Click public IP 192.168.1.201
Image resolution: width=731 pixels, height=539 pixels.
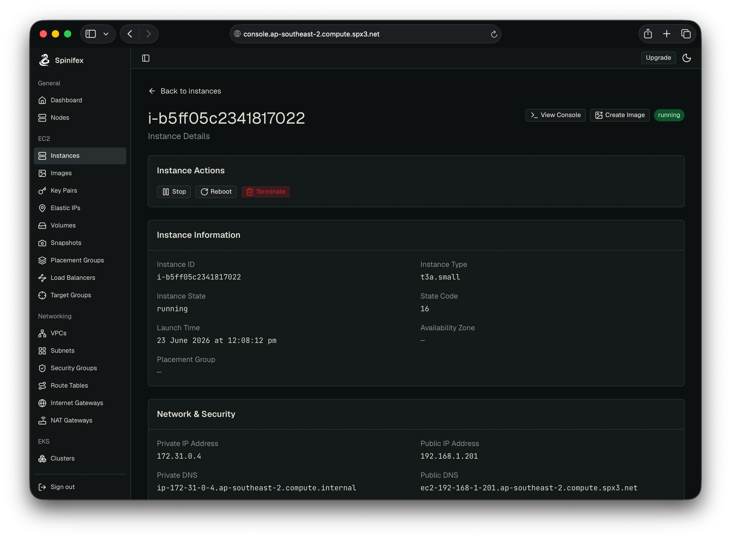point(449,456)
